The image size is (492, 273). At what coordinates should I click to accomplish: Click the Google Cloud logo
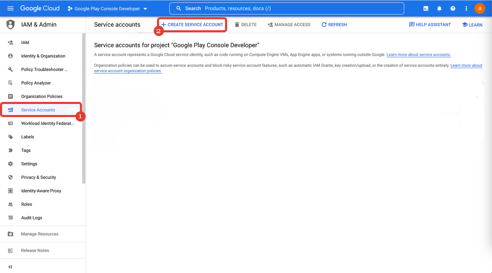(40, 8)
